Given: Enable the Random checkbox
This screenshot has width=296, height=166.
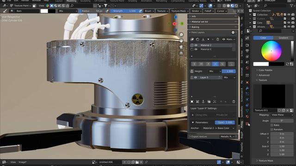Looking at the screenshot, I should [272, 130].
